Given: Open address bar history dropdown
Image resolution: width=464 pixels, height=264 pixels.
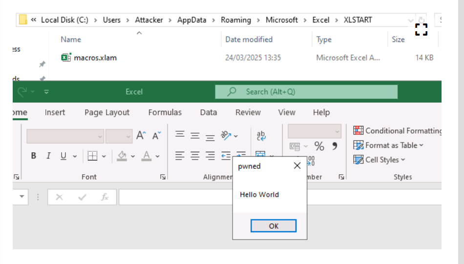Looking at the screenshot, I should (410, 20).
